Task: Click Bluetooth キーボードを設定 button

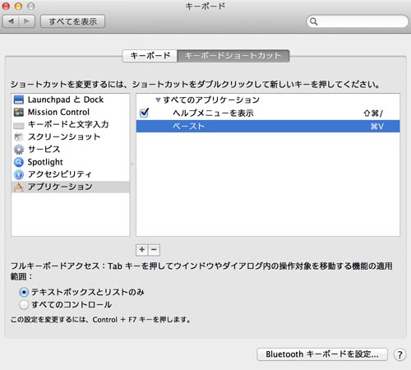Action: tap(322, 354)
